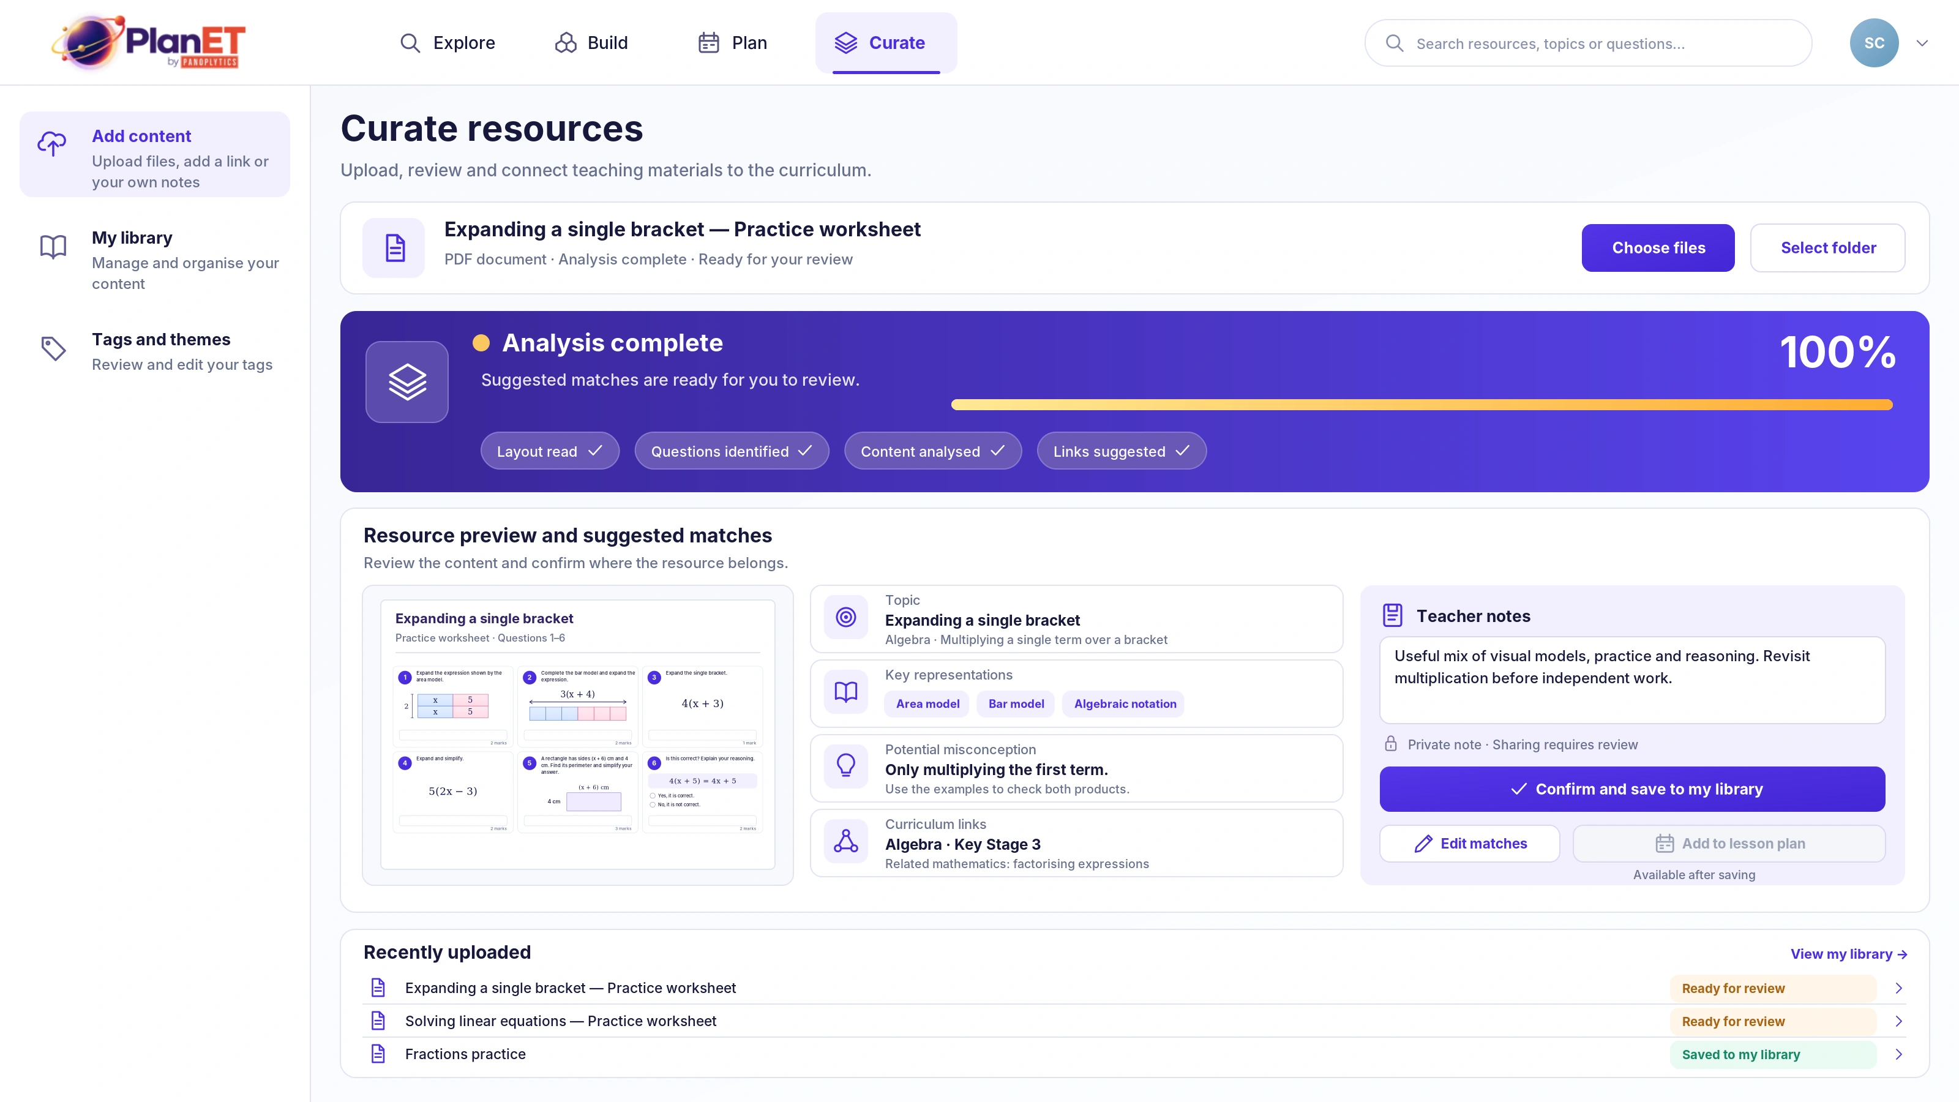Confirm and save to my library
The height and width of the screenshot is (1102, 1959).
1632,789
